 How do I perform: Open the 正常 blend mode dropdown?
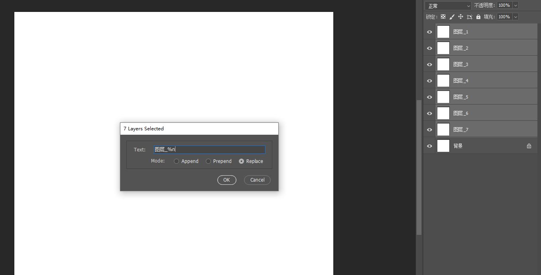(x=448, y=6)
